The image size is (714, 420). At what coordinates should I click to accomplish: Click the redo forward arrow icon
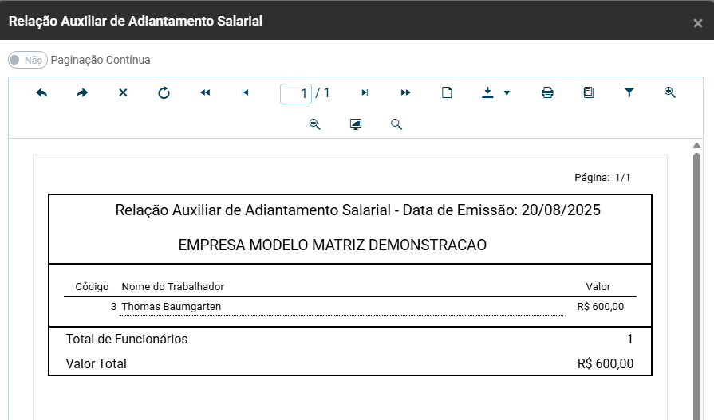pyautogui.click(x=82, y=93)
